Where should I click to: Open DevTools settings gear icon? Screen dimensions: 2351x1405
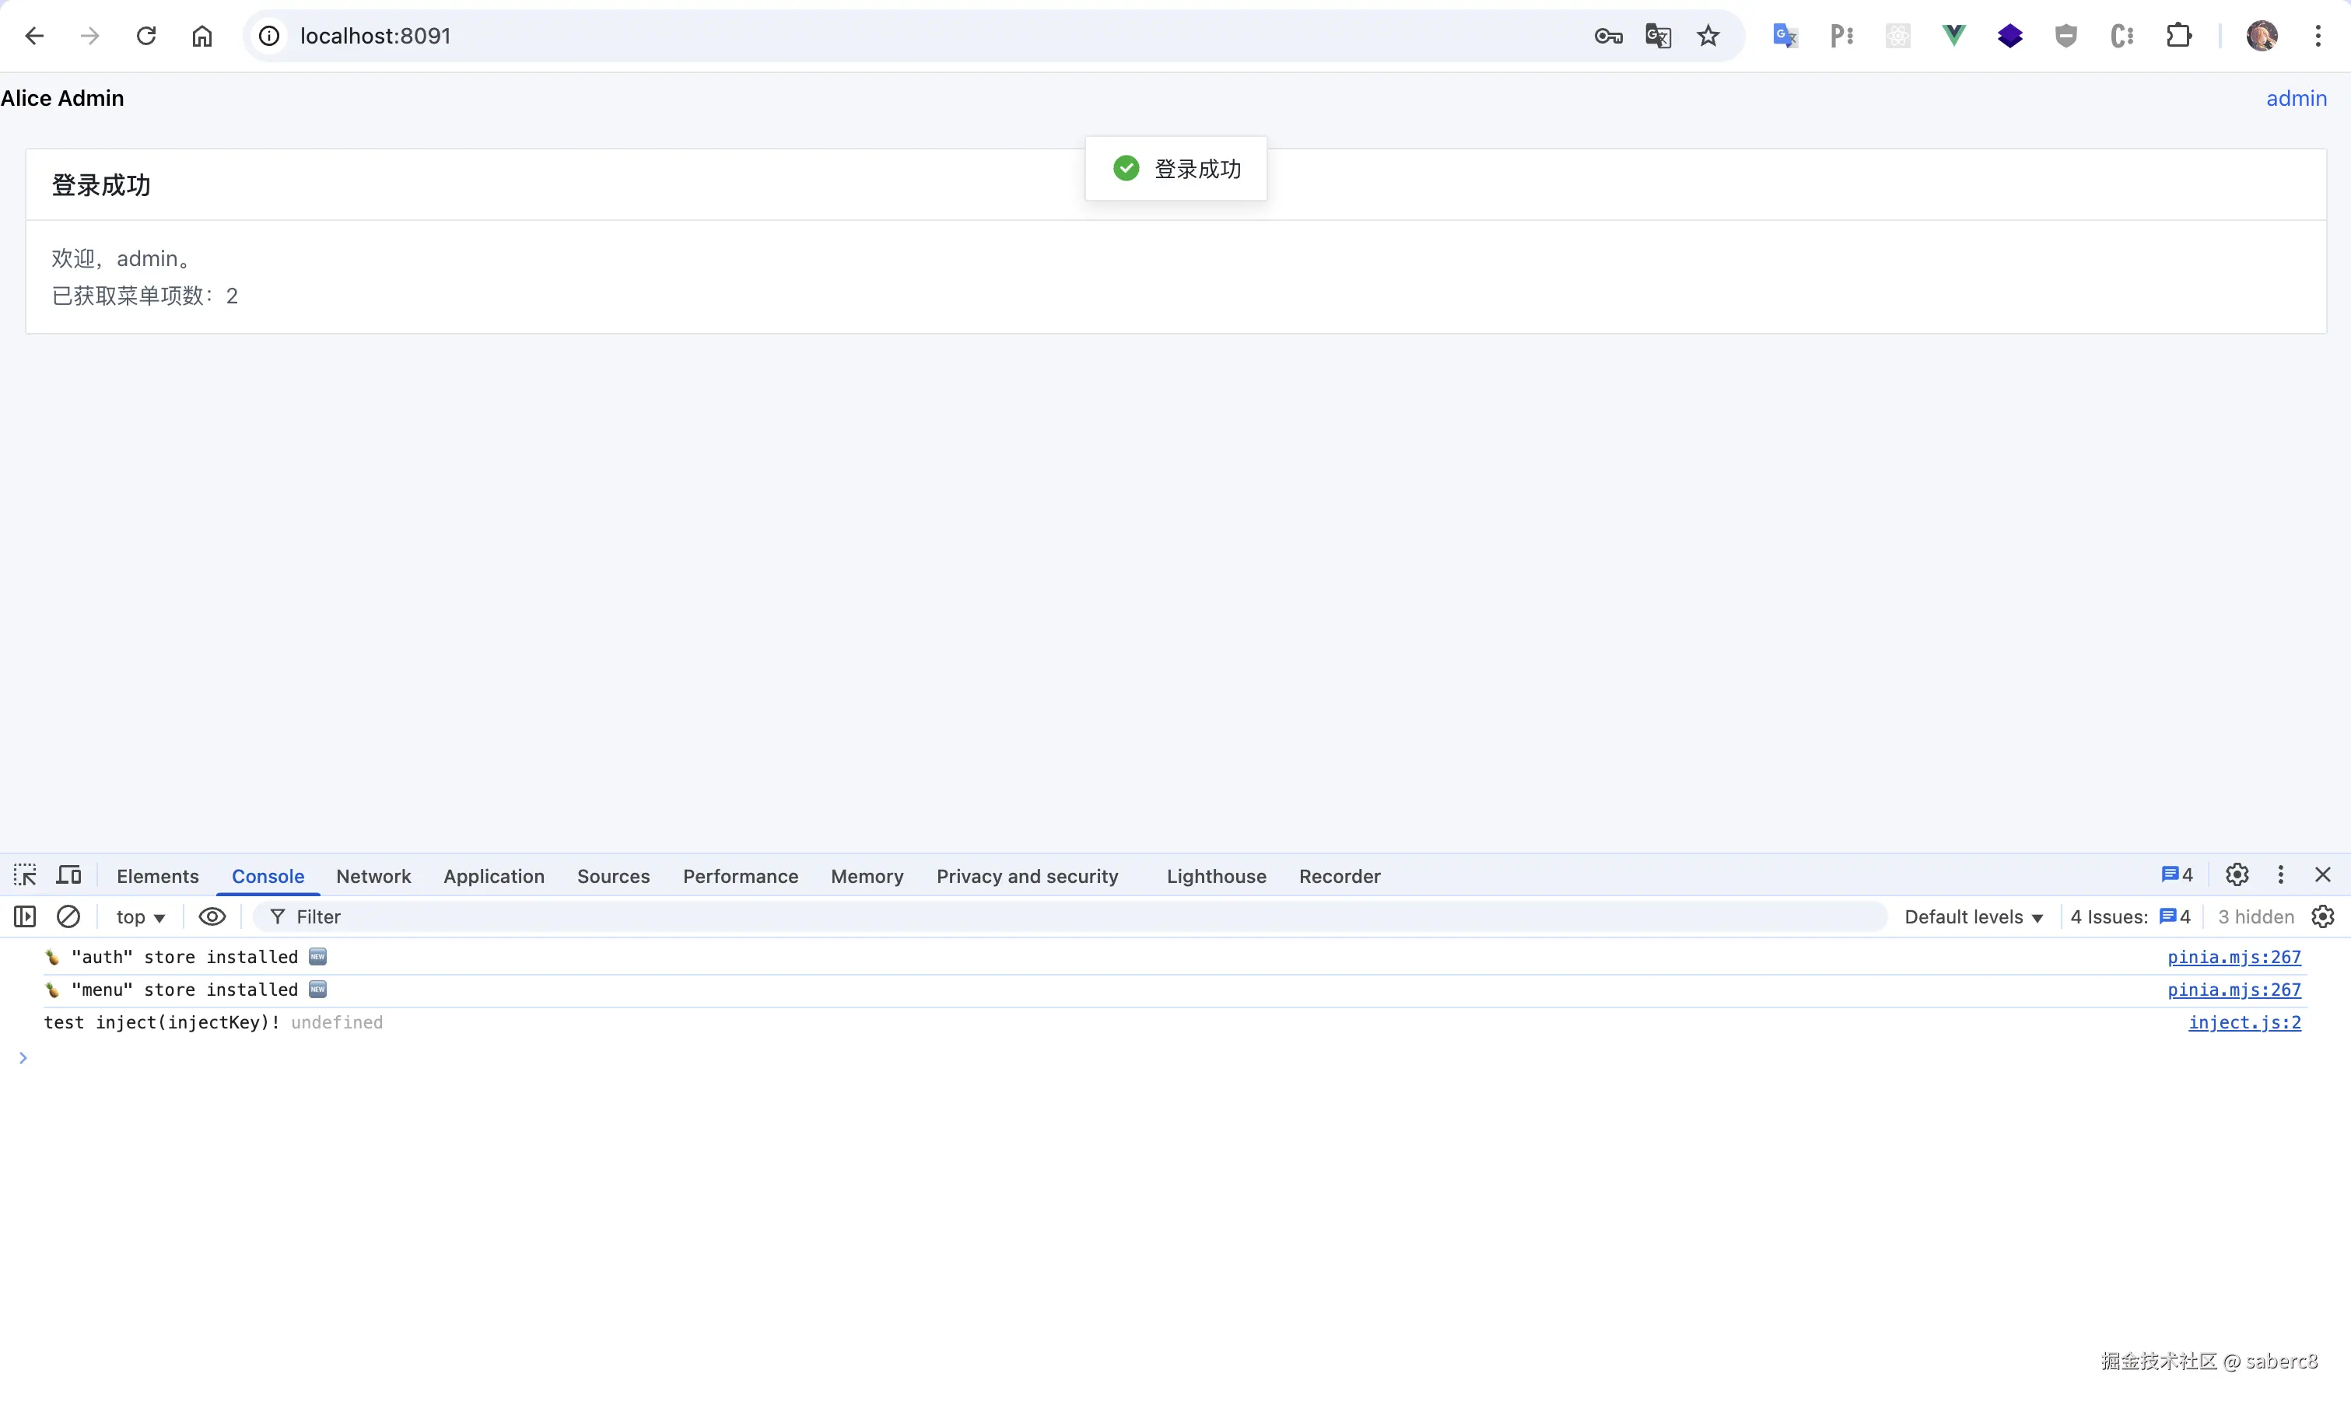[2237, 874]
